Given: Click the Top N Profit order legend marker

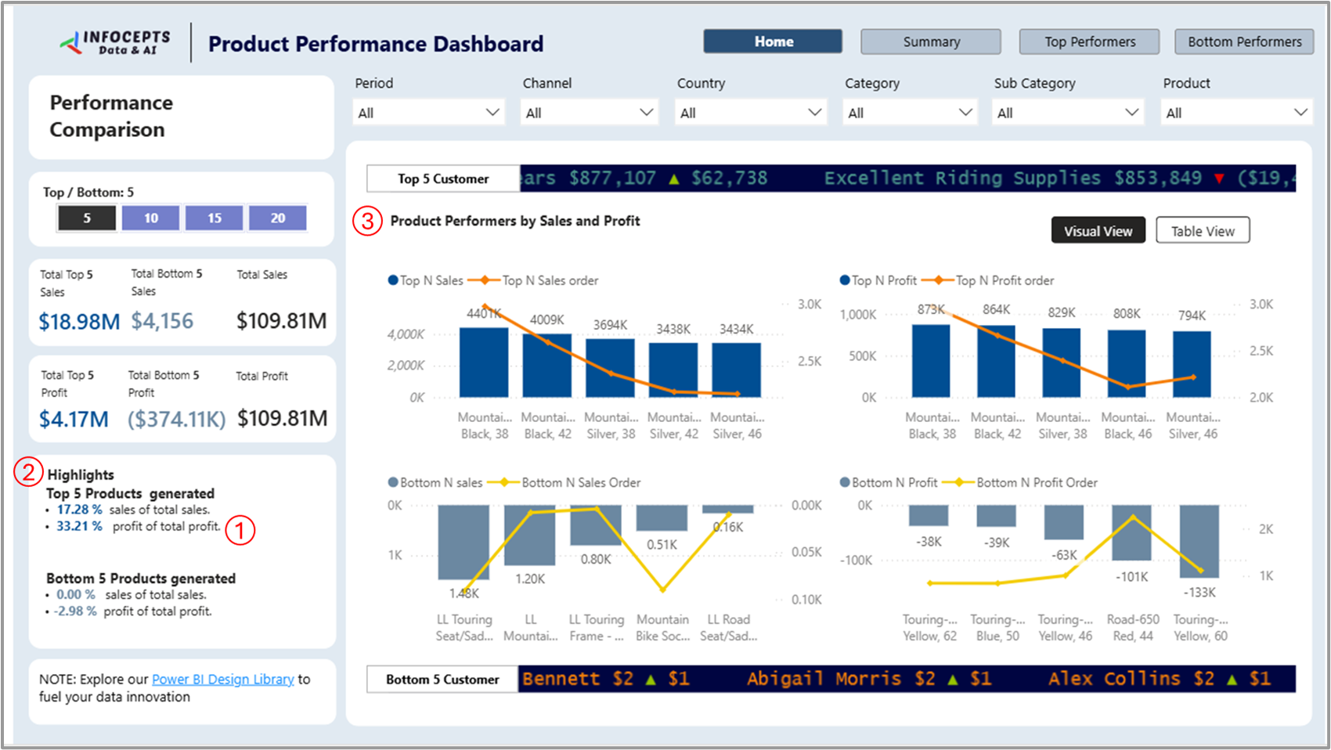Looking at the screenshot, I should tap(937, 280).
